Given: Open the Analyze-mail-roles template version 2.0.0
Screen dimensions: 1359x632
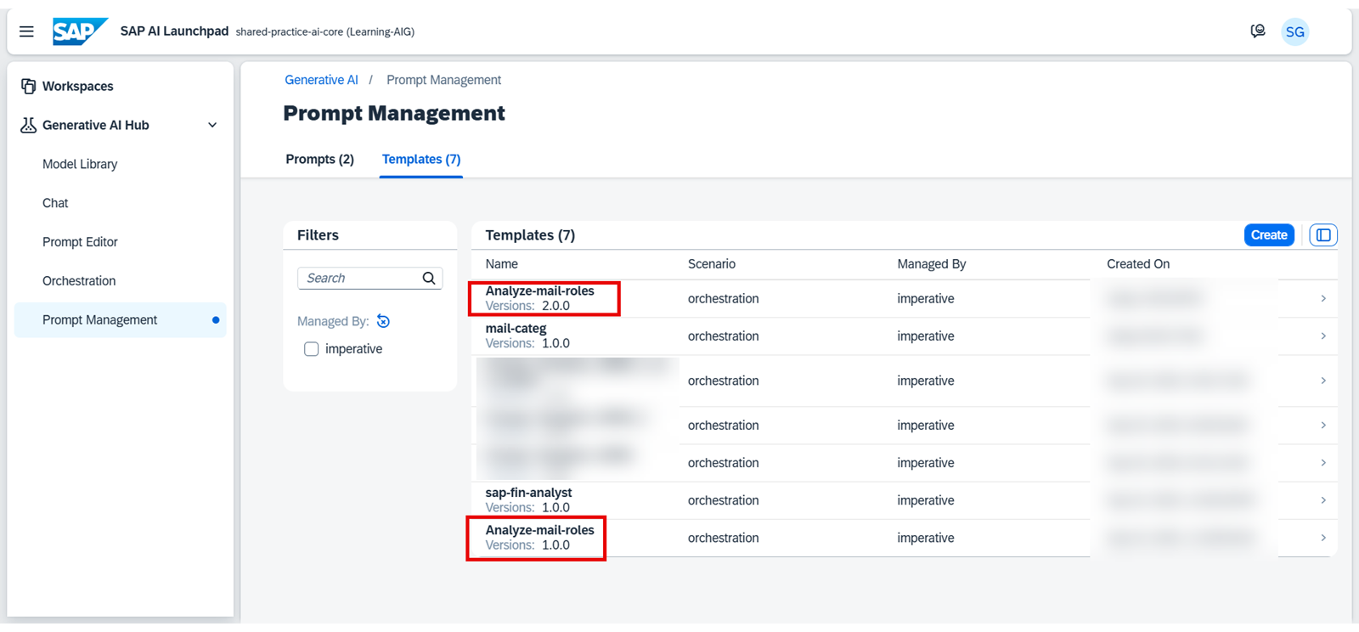Looking at the screenshot, I should 539,291.
